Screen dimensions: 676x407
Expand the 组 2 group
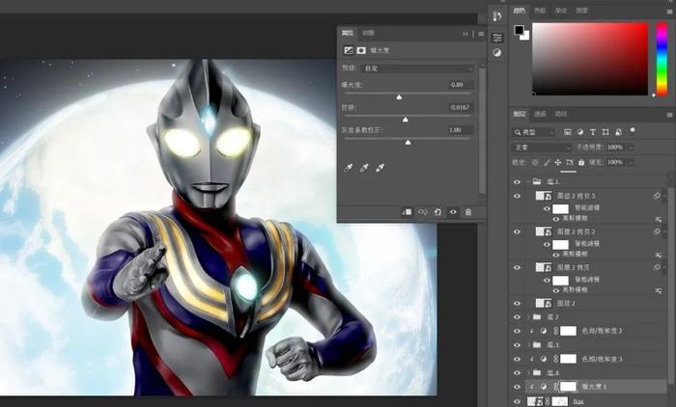tap(529, 317)
